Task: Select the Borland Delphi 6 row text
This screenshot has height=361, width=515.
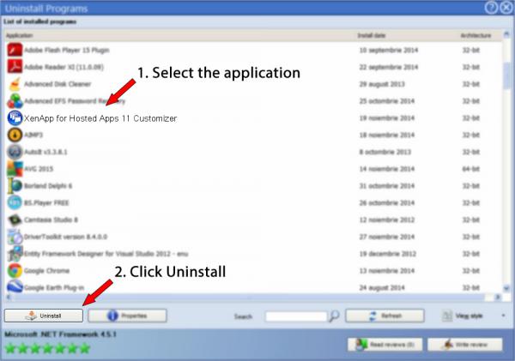Action: [x=48, y=186]
